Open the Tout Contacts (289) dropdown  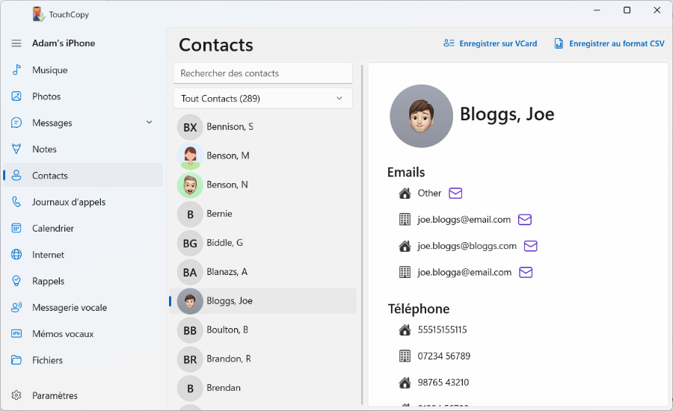pos(262,99)
